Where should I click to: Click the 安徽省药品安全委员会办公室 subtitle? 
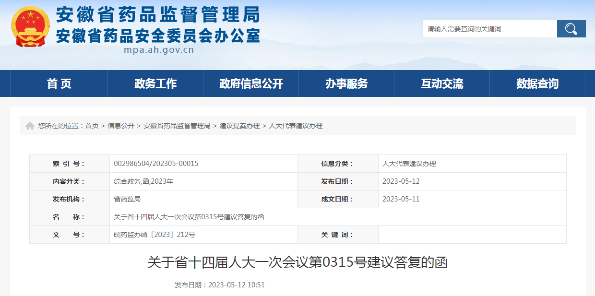click(158, 36)
